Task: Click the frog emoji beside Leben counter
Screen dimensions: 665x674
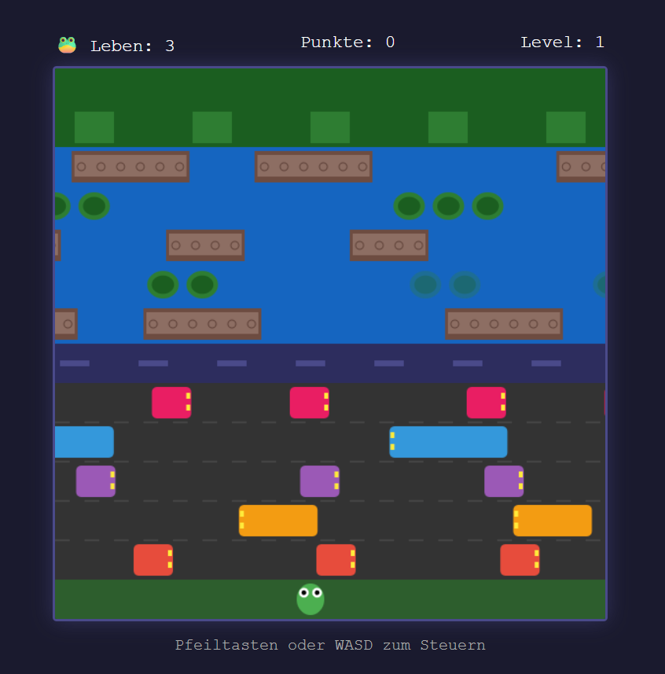Action: 67,45
